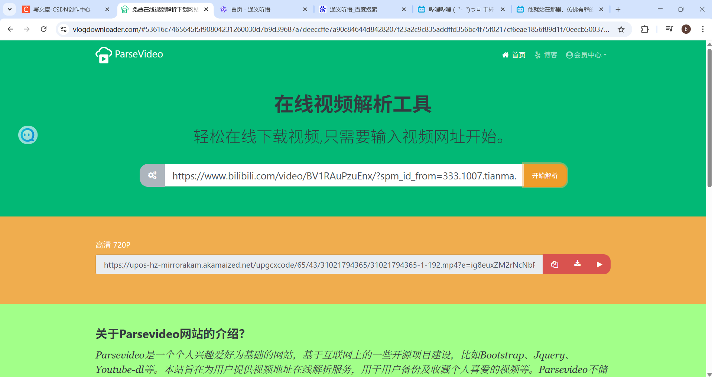The image size is (712, 377).
Task: Open the Chrome three-dot menu
Action: click(703, 29)
